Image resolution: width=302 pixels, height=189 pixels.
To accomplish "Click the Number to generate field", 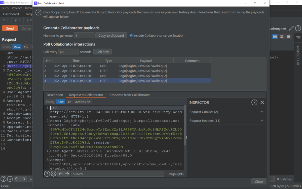I will click(x=84, y=36).
